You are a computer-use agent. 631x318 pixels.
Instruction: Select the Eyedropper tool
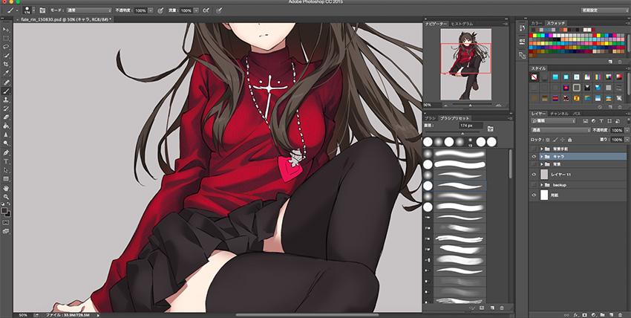7,74
